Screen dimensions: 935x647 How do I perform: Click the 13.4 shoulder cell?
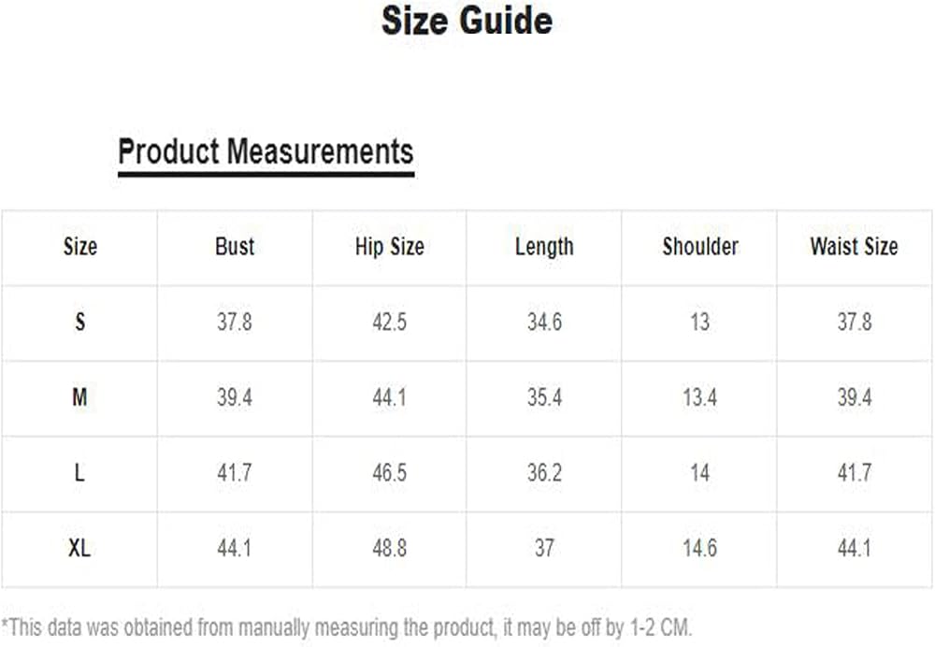click(700, 397)
